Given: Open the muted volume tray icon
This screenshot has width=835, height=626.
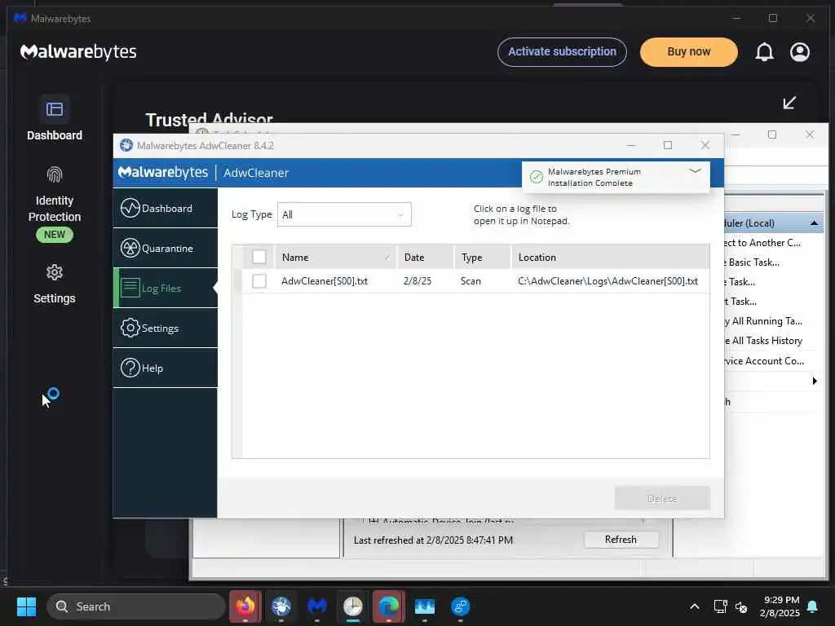Looking at the screenshot, I should coord(740,606).
